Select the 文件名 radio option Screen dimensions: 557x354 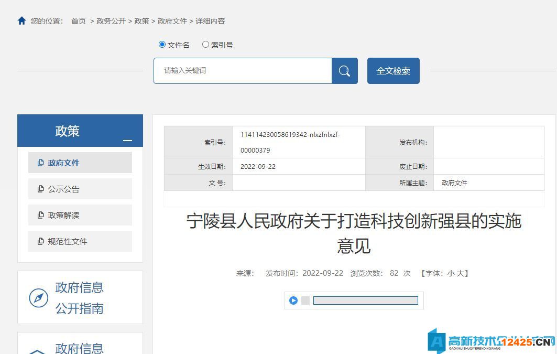pos(162,45)
